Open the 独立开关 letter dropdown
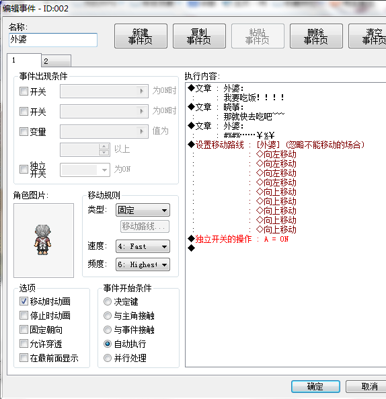This screenshot has width=386, height=399. pyautogui.click(x=85, y=170)
